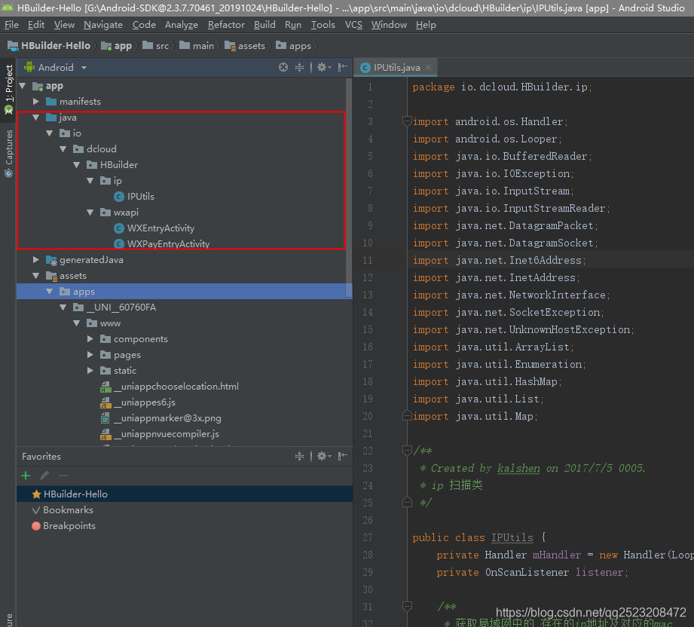694x627 pixels.
Task: Click the _uniappes6.js file icon
Action: [105, 402]
